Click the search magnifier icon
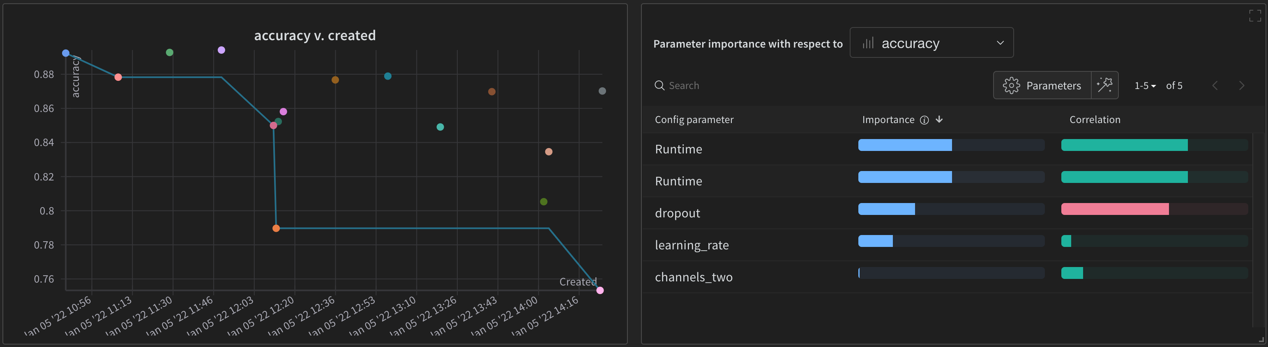Screen dimensions: 1268x347 point(660,85)
